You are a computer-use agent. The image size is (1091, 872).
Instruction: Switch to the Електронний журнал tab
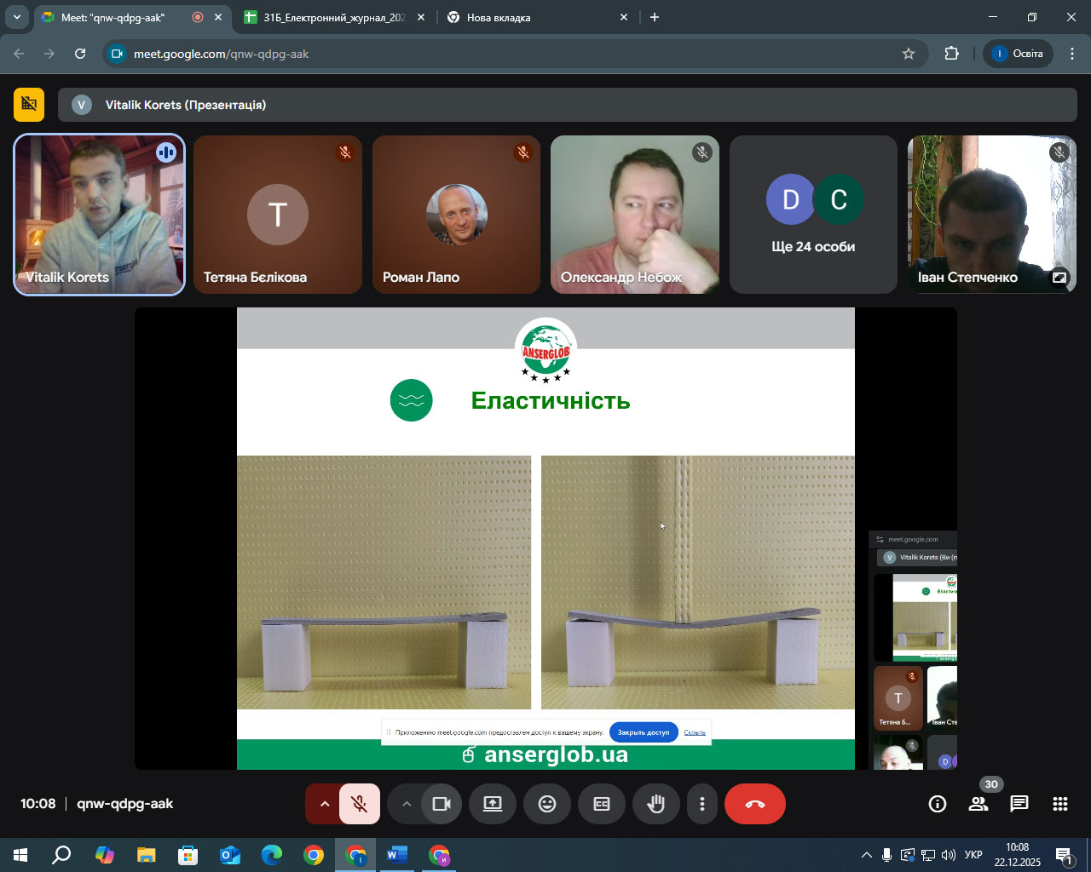(334, 17)
